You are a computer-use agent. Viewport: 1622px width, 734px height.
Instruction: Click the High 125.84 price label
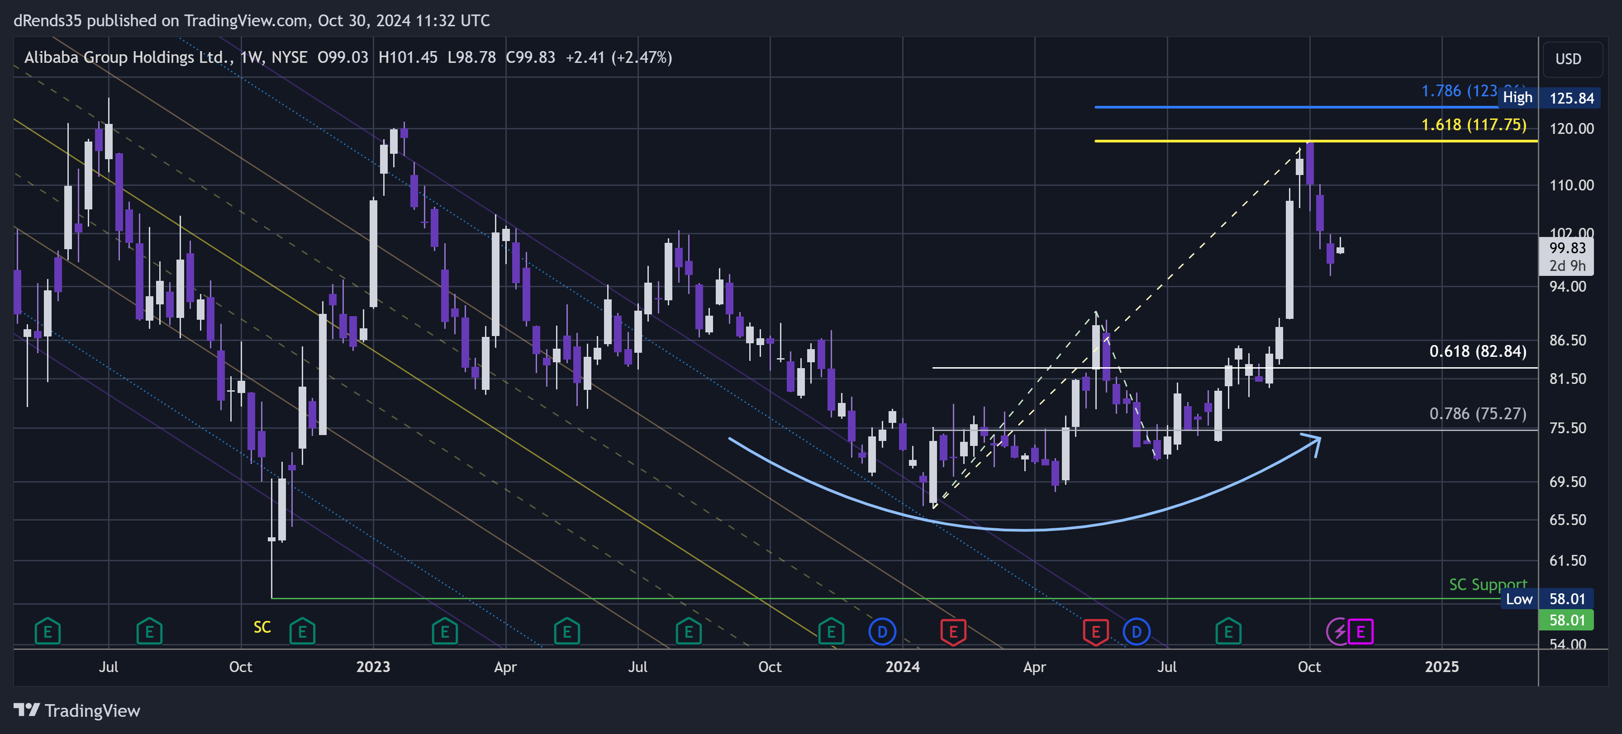coord(1549,98)
